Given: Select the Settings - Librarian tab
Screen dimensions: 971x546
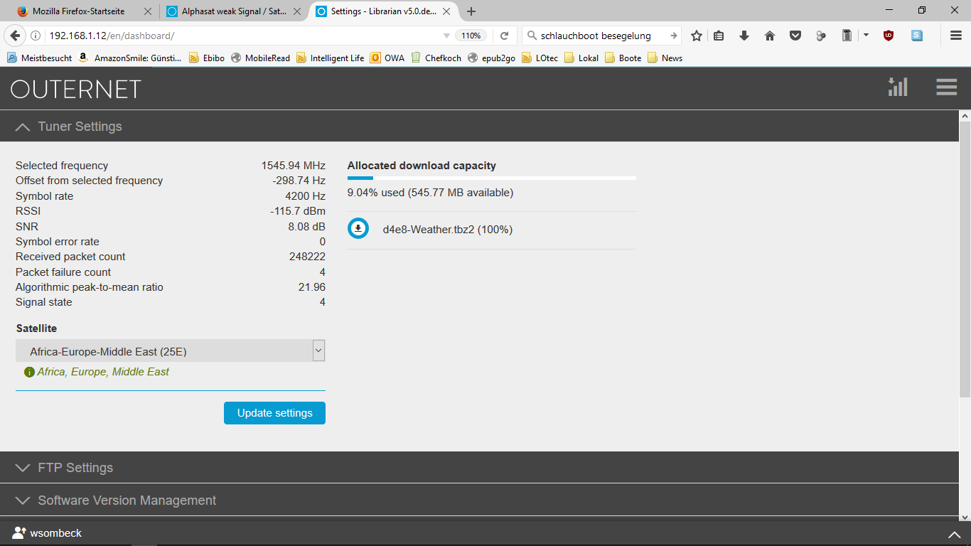Looking at the screenshot, I should pyautogui.click(x=384, y=11).
